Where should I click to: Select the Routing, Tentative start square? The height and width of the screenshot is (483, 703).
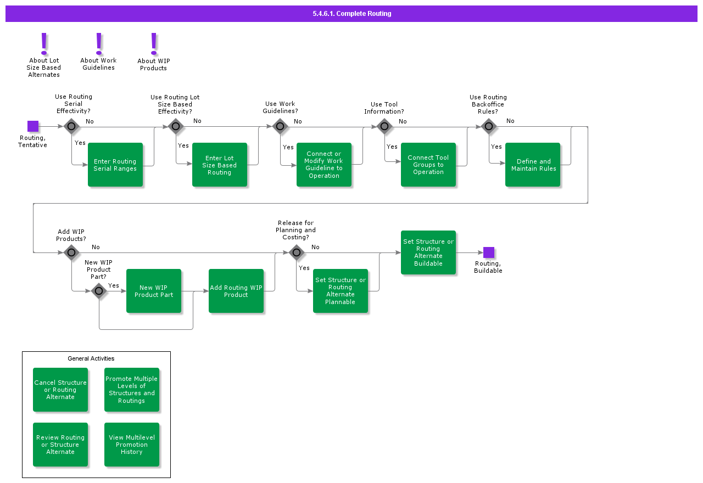click(x=33, y=126)
